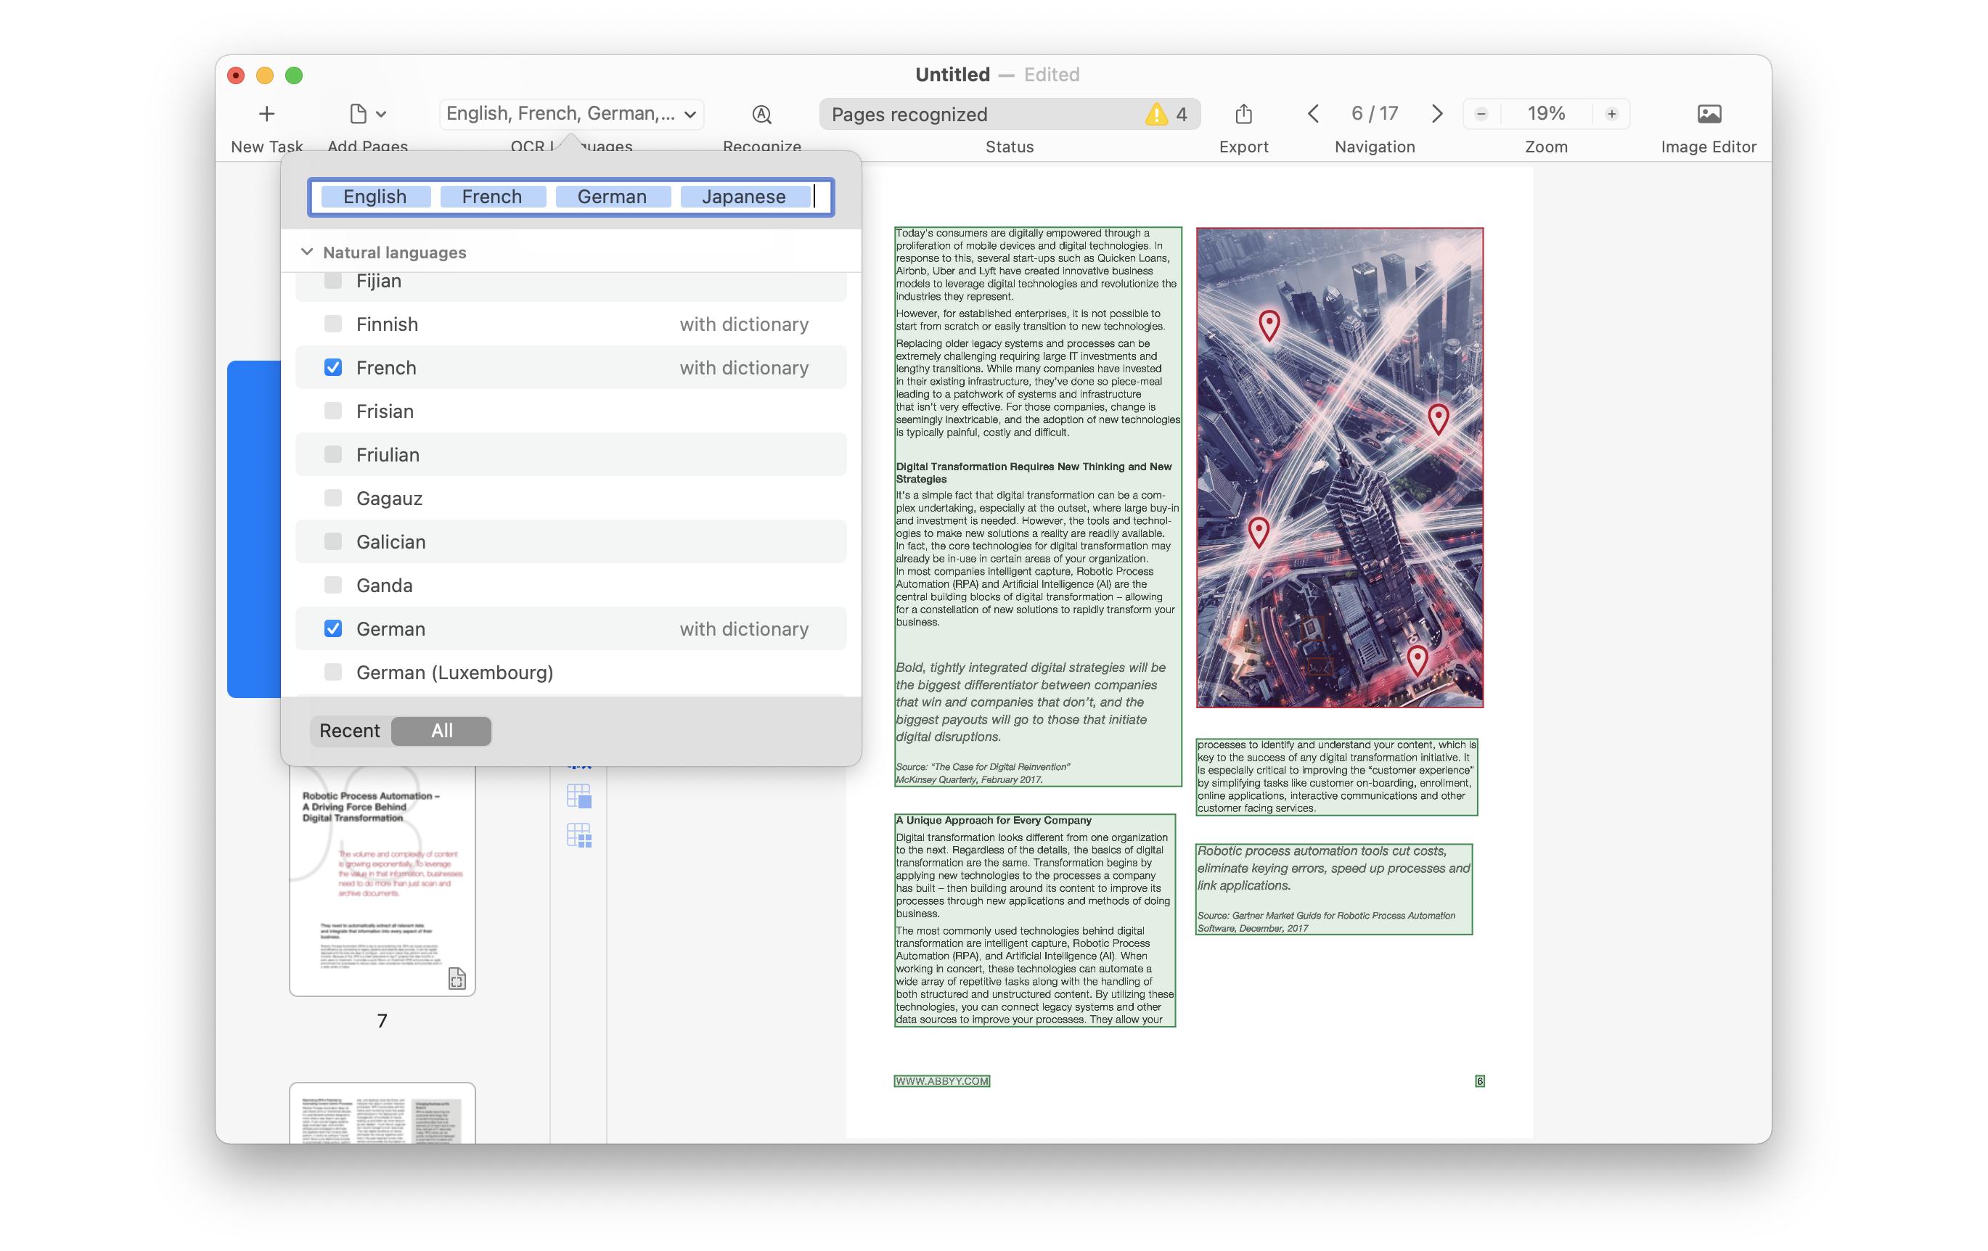
Task: Disable the German language checkbox
Action: (334, 628)
